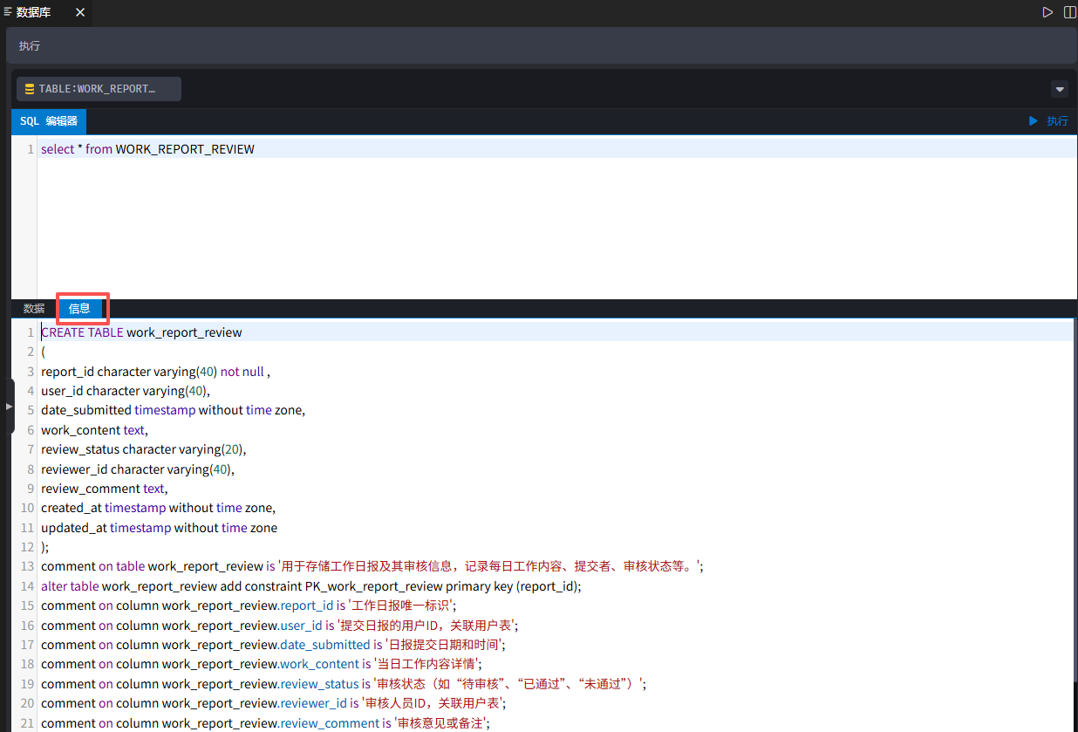This screenshot has height=732, width=1078.
Task: Click the review_status column definition line
Action: pos(143,449)
